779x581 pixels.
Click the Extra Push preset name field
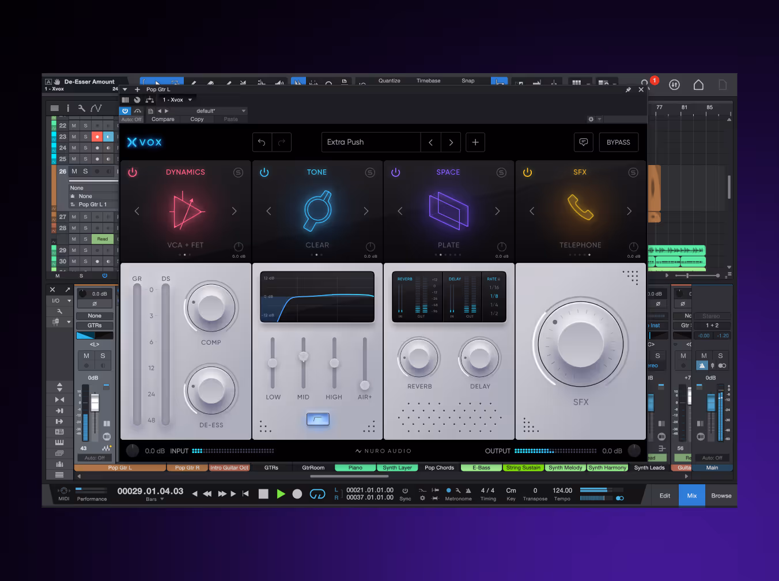coord(370,142)
